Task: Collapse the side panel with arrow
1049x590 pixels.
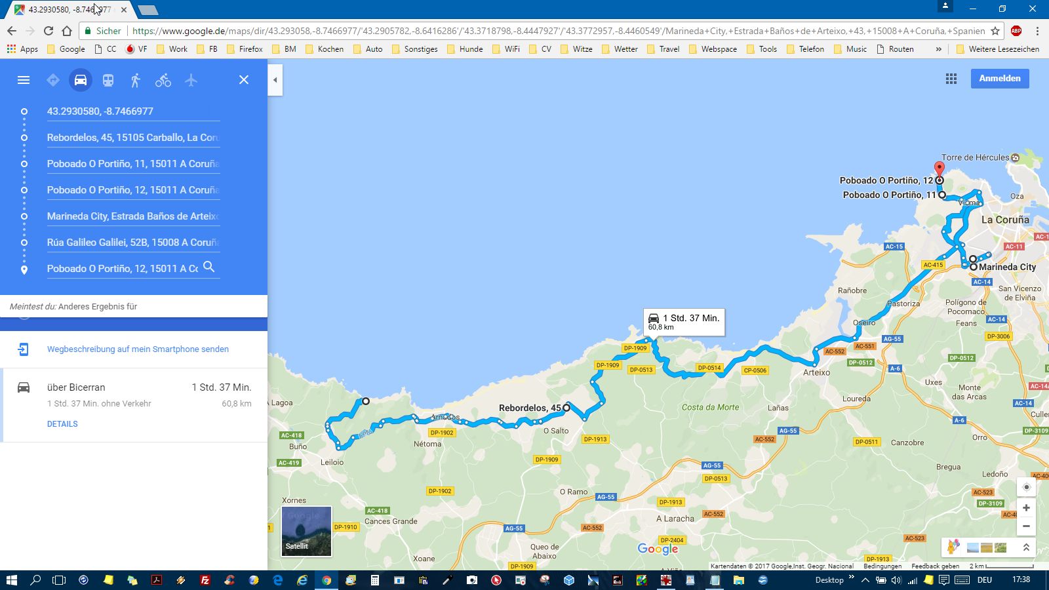Action: [275, 80]
